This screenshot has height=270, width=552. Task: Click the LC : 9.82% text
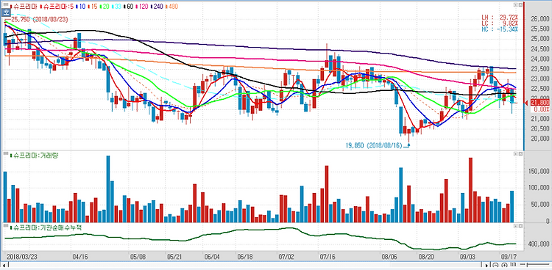500,23
